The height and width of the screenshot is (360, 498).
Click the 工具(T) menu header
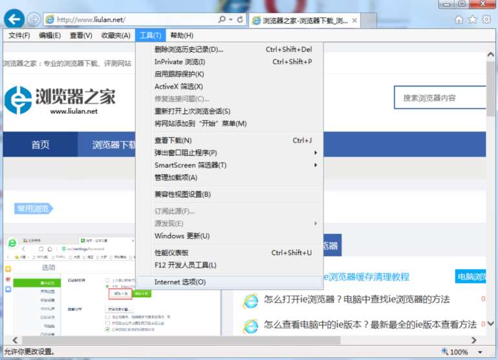tap(151, 36)
